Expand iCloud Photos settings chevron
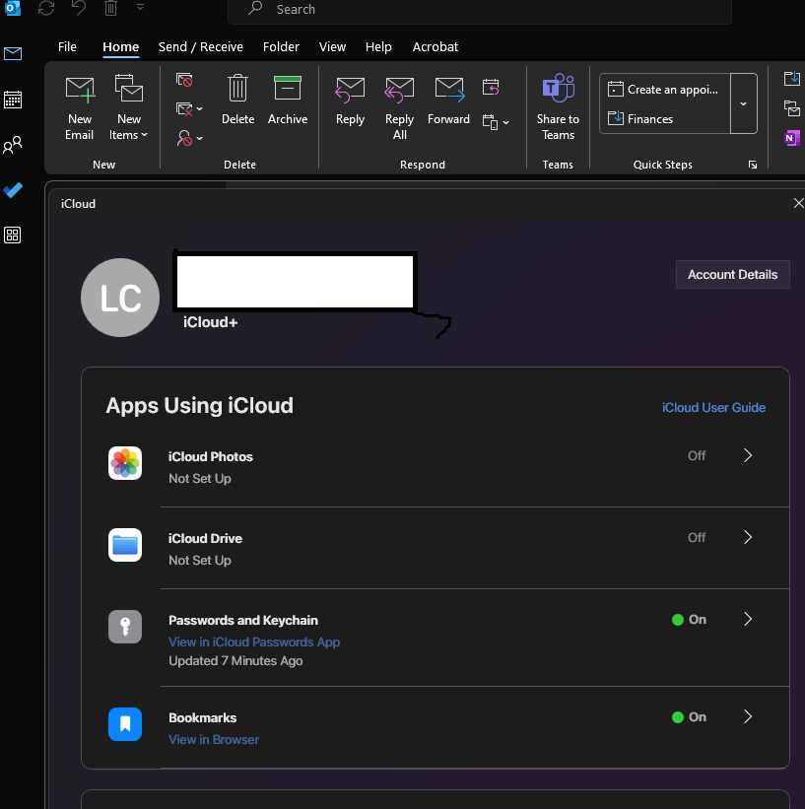Image resolution: width=805 pixels, height=809 pixels. [748, 455]
